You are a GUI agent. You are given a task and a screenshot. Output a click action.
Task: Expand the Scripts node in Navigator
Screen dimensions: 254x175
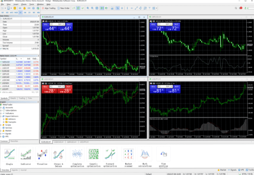[x=1, y=125]
